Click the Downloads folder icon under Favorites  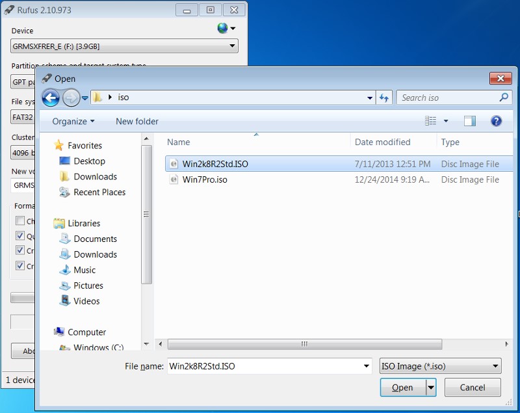pyautogui.click(x=64, y=176)
